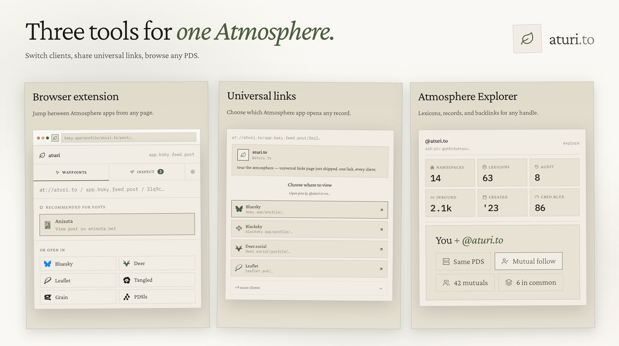Viewport: 619px width, 346px height.
Task: Click the '6 in common' chip
Action: click(x=530, y=282)
